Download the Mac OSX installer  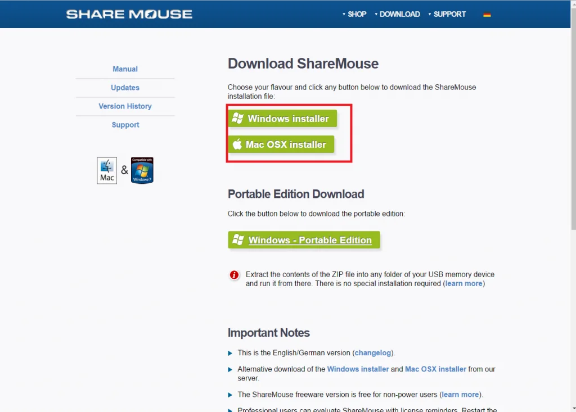point(286,144)
